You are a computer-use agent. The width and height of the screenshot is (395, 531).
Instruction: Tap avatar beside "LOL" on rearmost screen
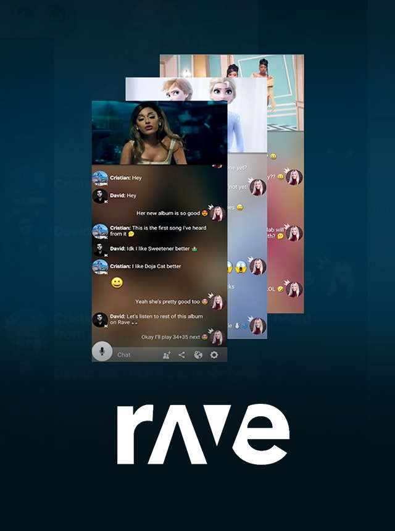pos(294,290)
